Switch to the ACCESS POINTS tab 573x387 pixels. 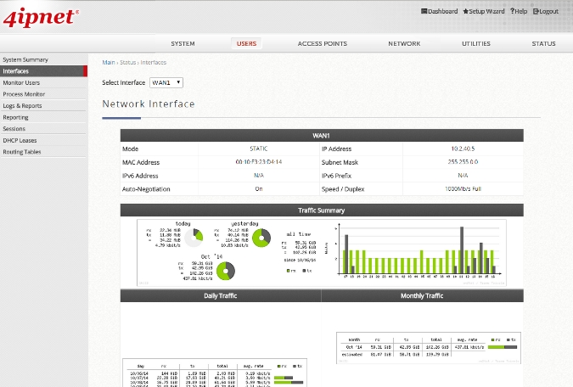(x=321, y=43)
